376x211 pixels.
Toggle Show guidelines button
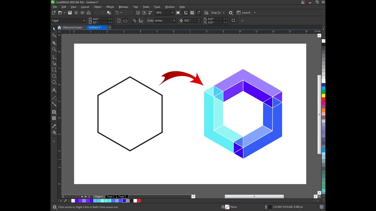(x=199, y=13)
